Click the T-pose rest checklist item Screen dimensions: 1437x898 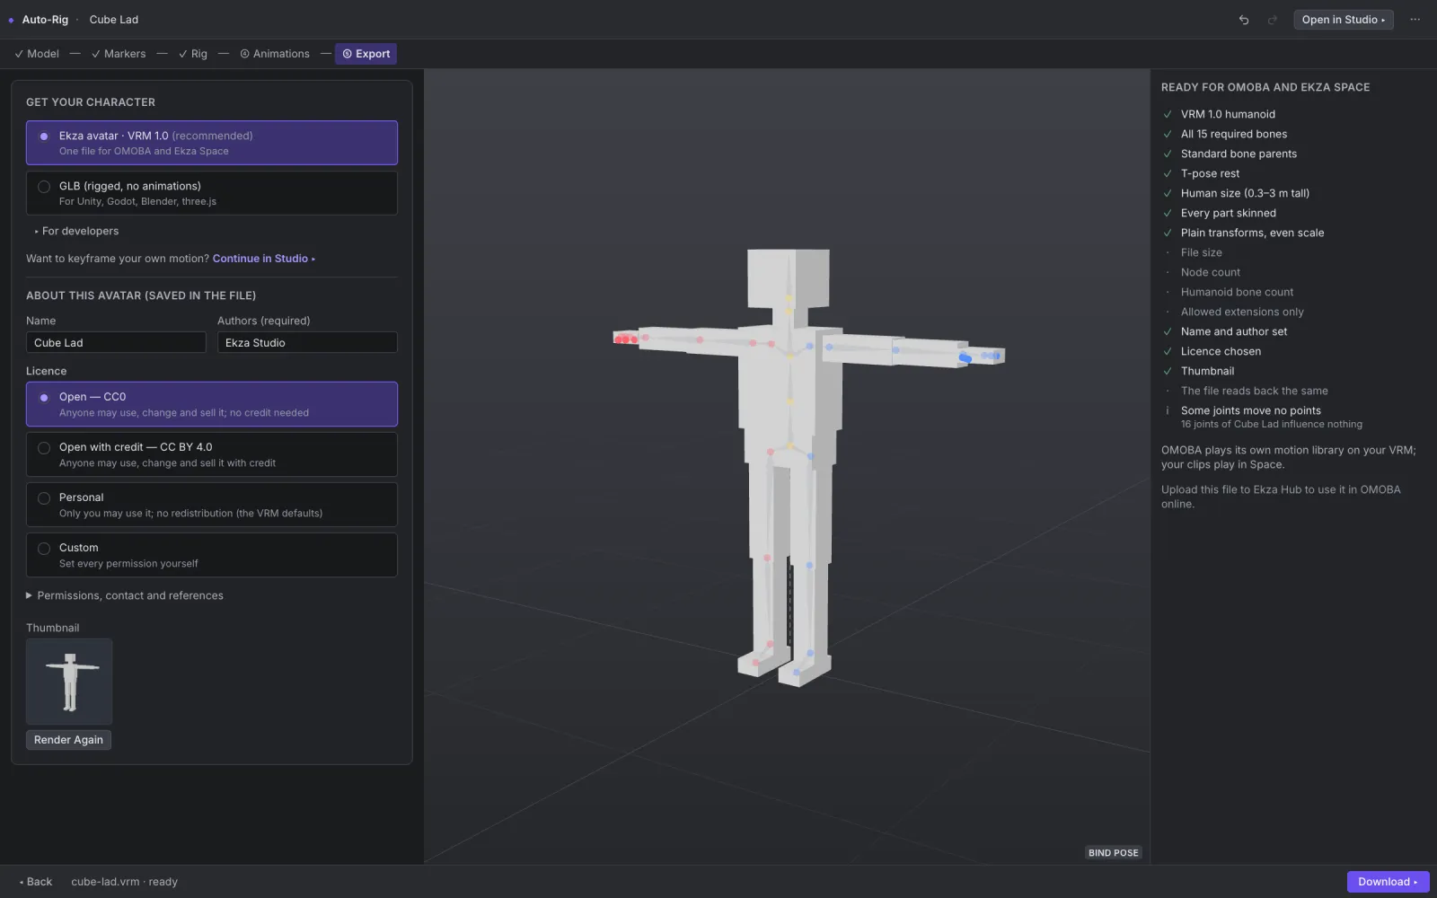pos(1210,173)
